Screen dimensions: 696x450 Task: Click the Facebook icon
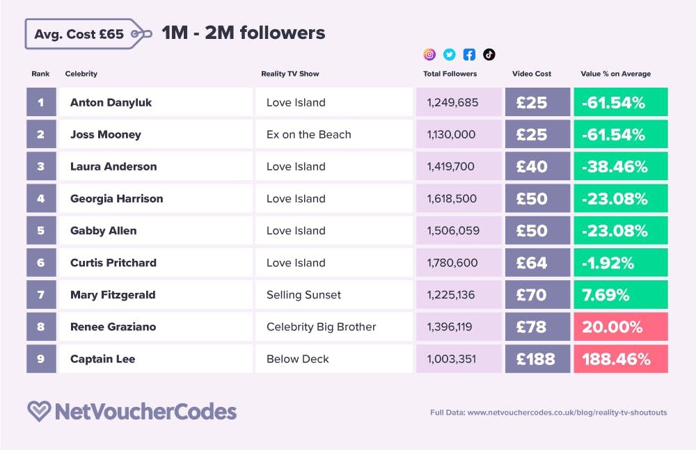coord(469,54)
